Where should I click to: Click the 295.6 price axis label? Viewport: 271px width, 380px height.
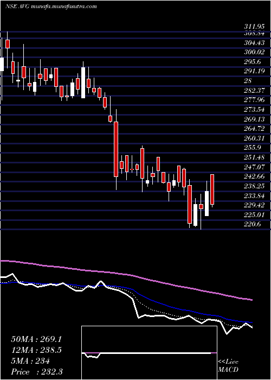click(x=253, y=62)
